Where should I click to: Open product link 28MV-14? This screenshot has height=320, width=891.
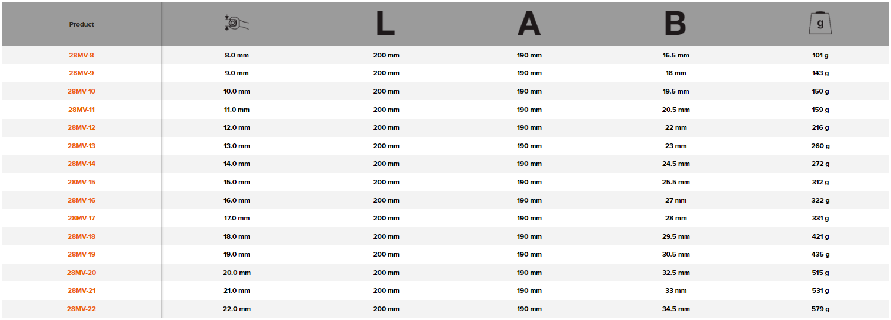point(82,164)
